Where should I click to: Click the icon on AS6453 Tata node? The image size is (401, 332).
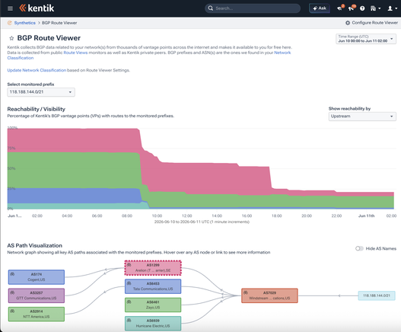tap(129, 283)
